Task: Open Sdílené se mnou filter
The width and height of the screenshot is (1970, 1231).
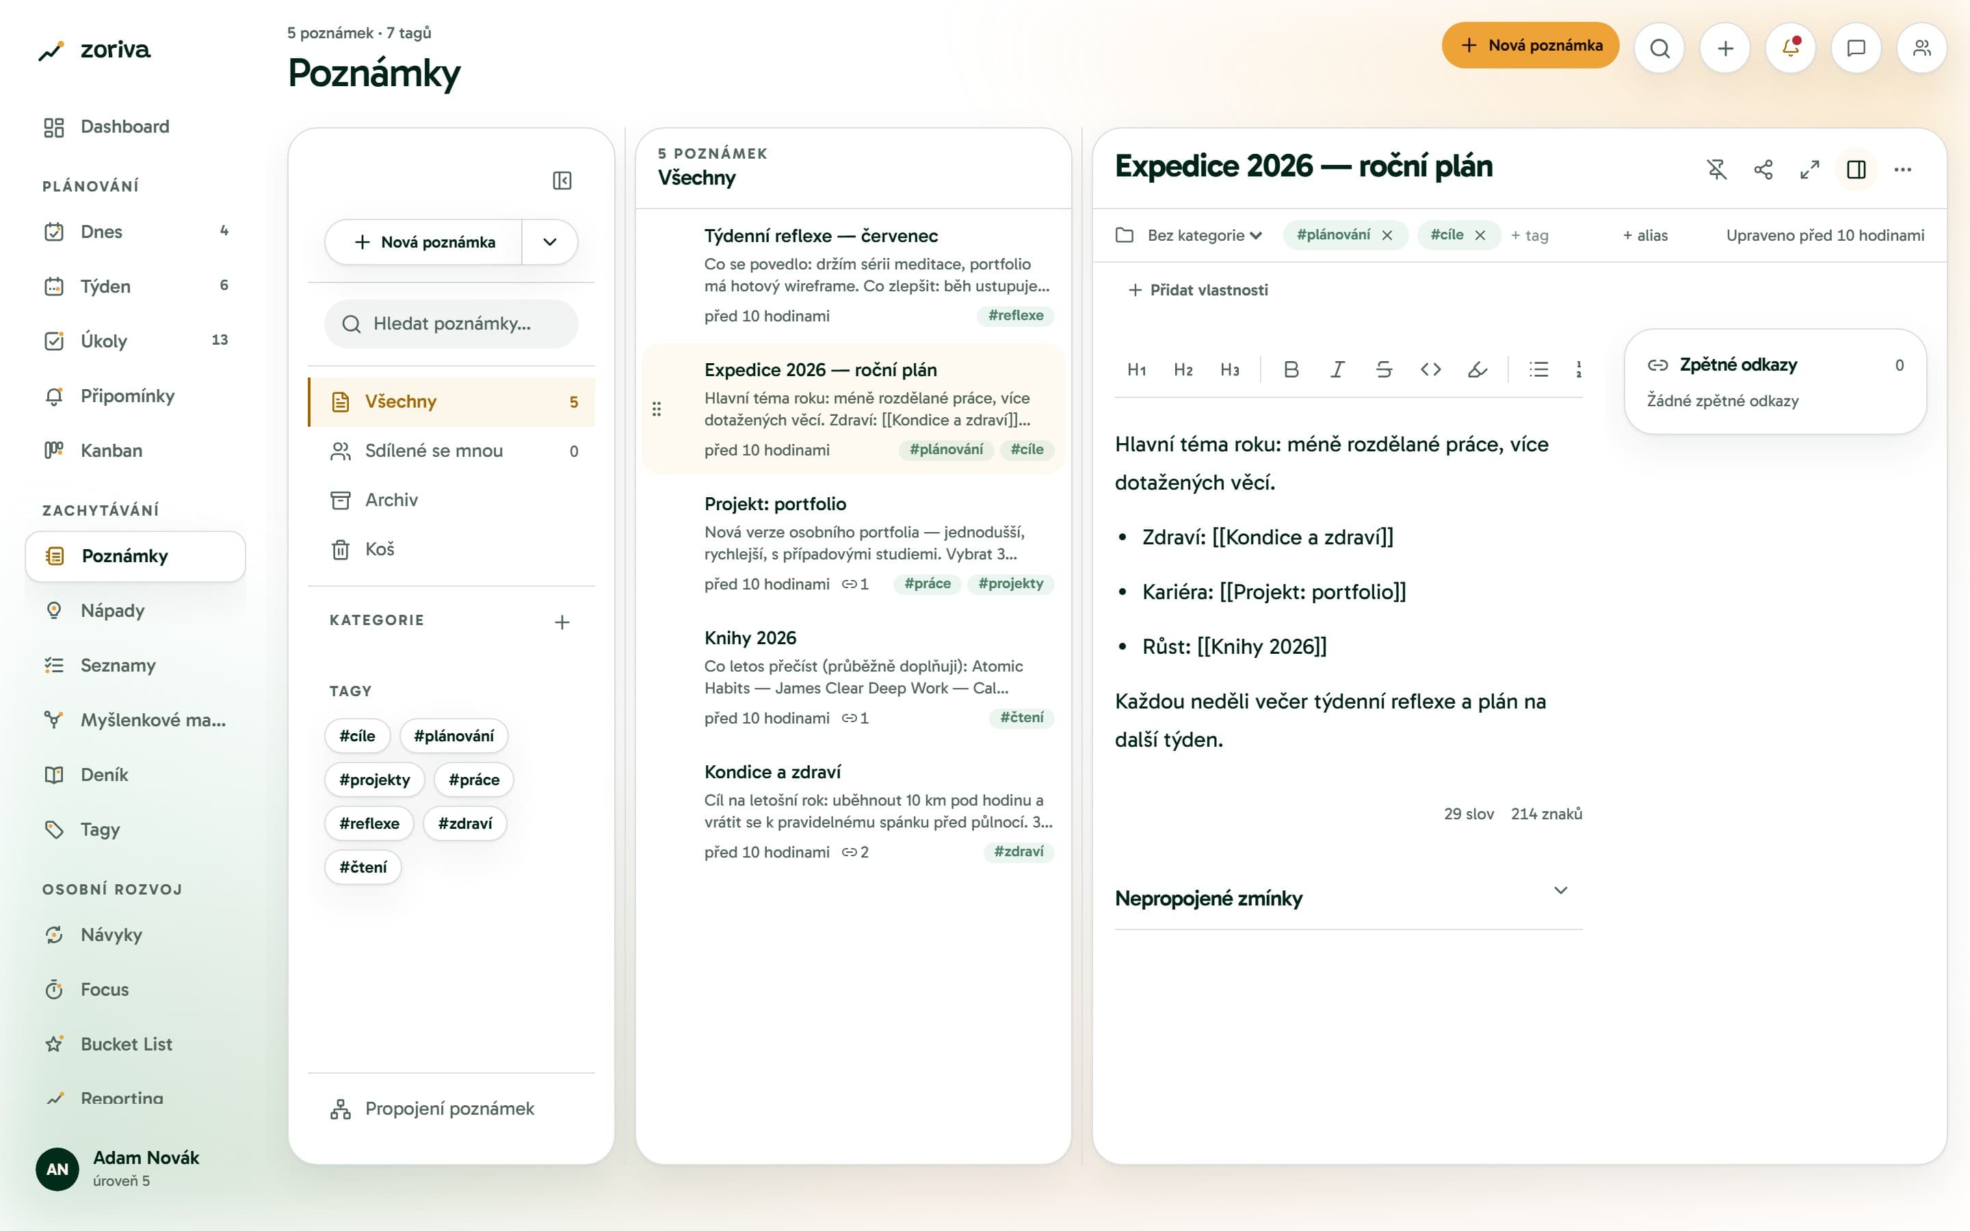Action: point(451,451)
